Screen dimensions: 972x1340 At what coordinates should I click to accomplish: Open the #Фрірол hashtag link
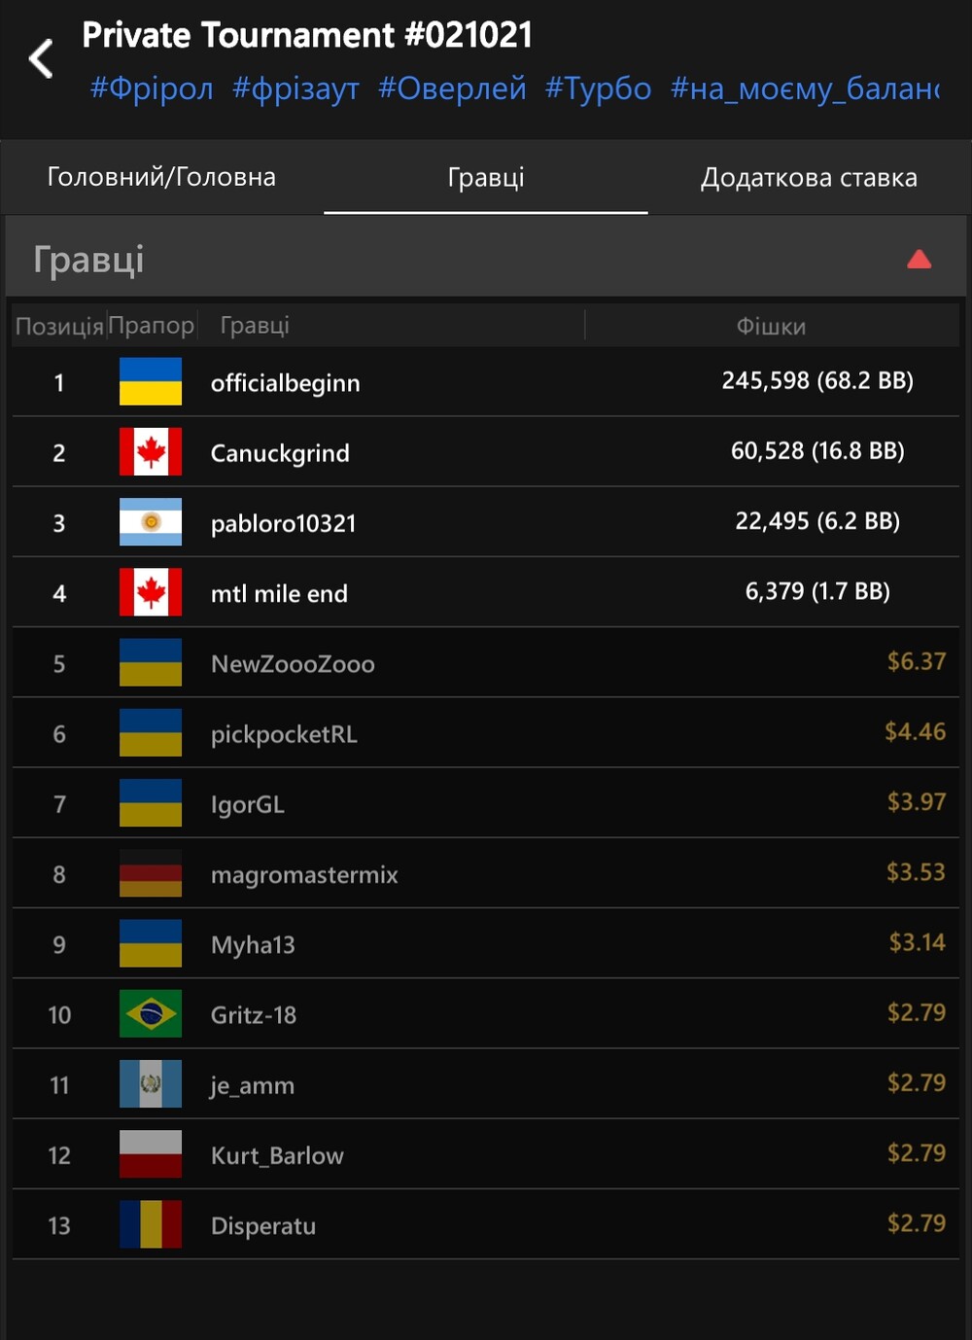152,88
